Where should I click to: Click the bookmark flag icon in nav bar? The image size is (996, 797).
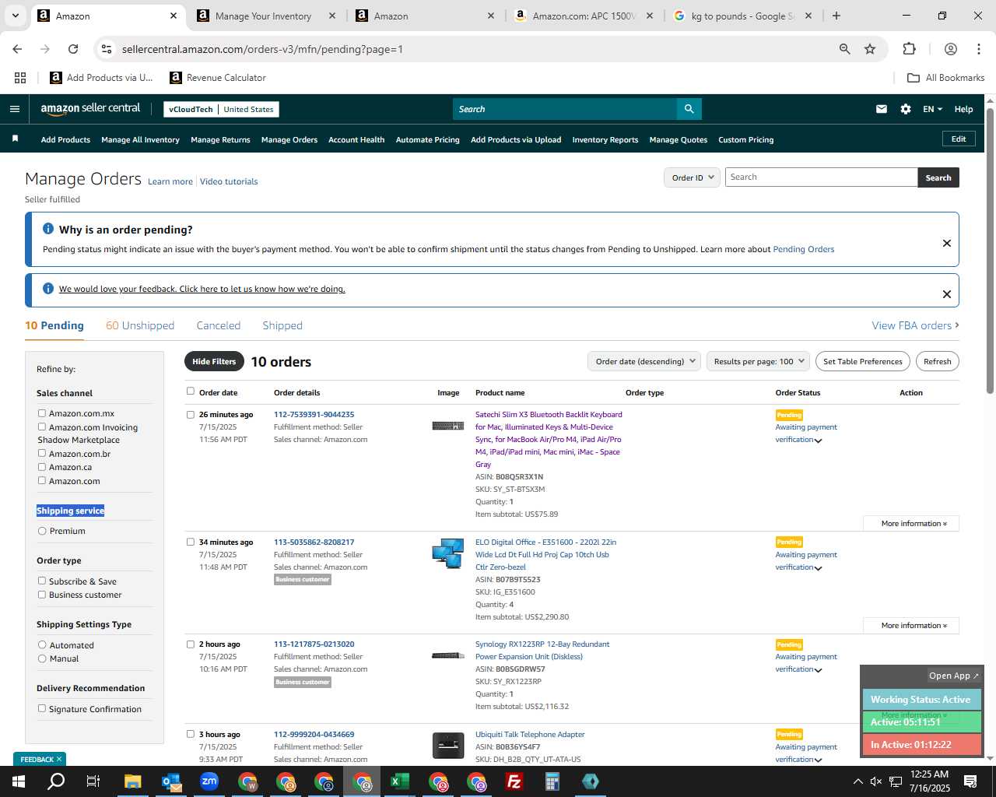(15, 139)
